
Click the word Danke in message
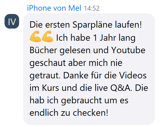[76, 75]
